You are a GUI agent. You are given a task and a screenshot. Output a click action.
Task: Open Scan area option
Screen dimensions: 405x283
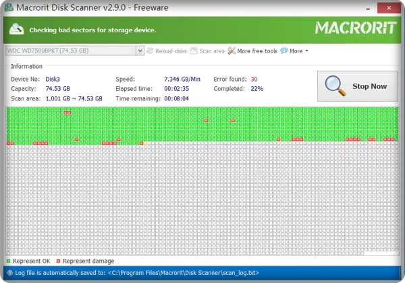[207, 51]
